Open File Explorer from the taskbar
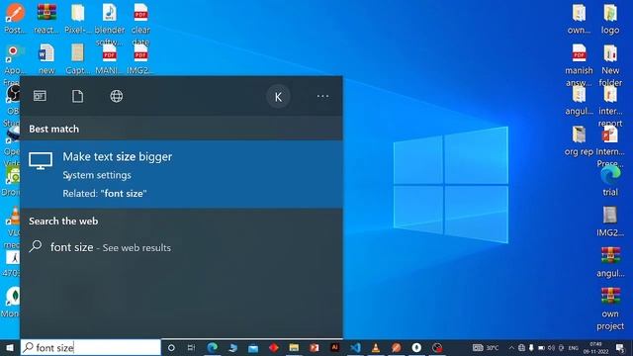633x356 pixels. click(x=294, y=347)
